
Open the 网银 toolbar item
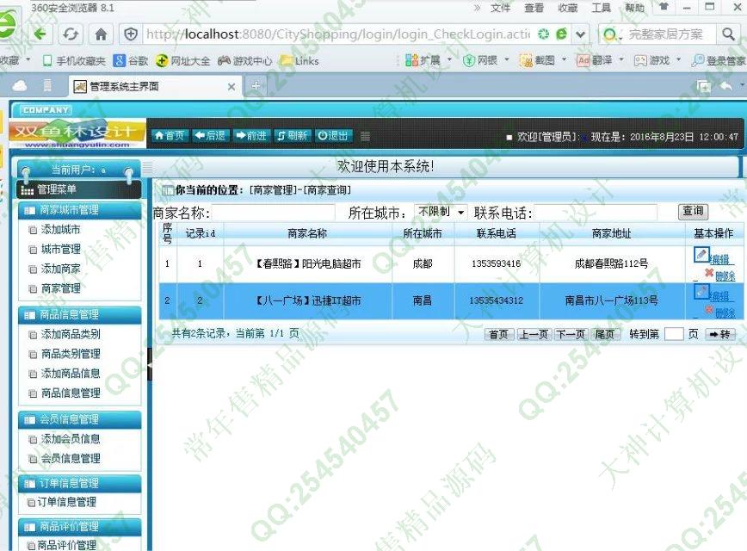coord(481,60)
